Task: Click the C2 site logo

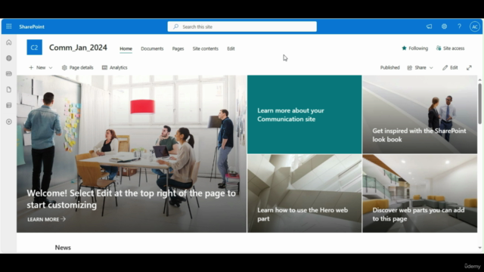Action: tap(35, 48)
